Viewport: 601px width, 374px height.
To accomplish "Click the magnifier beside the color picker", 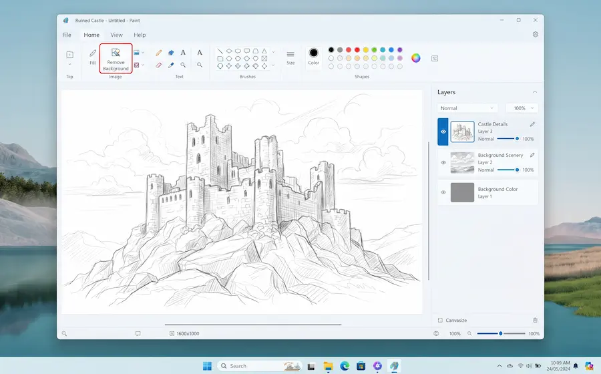I will coord(183,65).
